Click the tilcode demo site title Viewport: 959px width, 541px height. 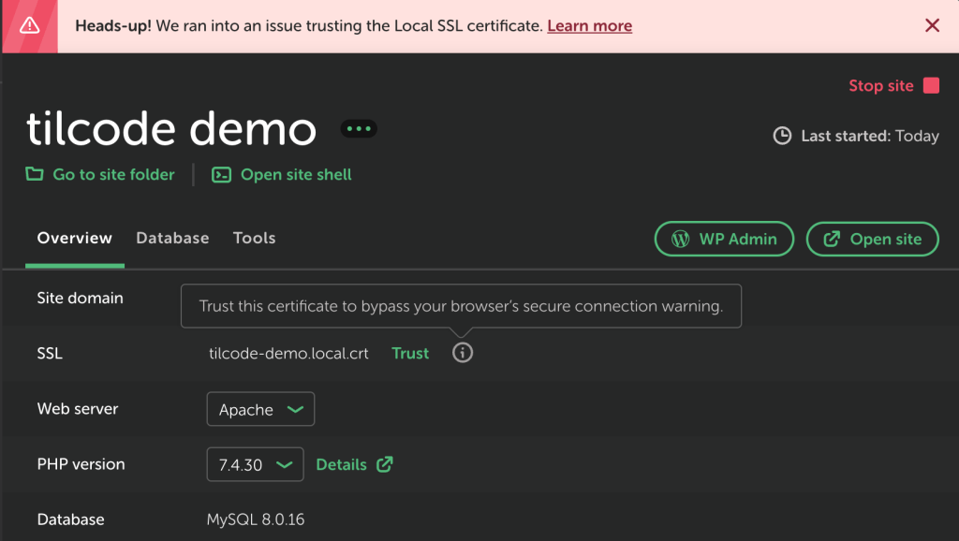[171, 129]
